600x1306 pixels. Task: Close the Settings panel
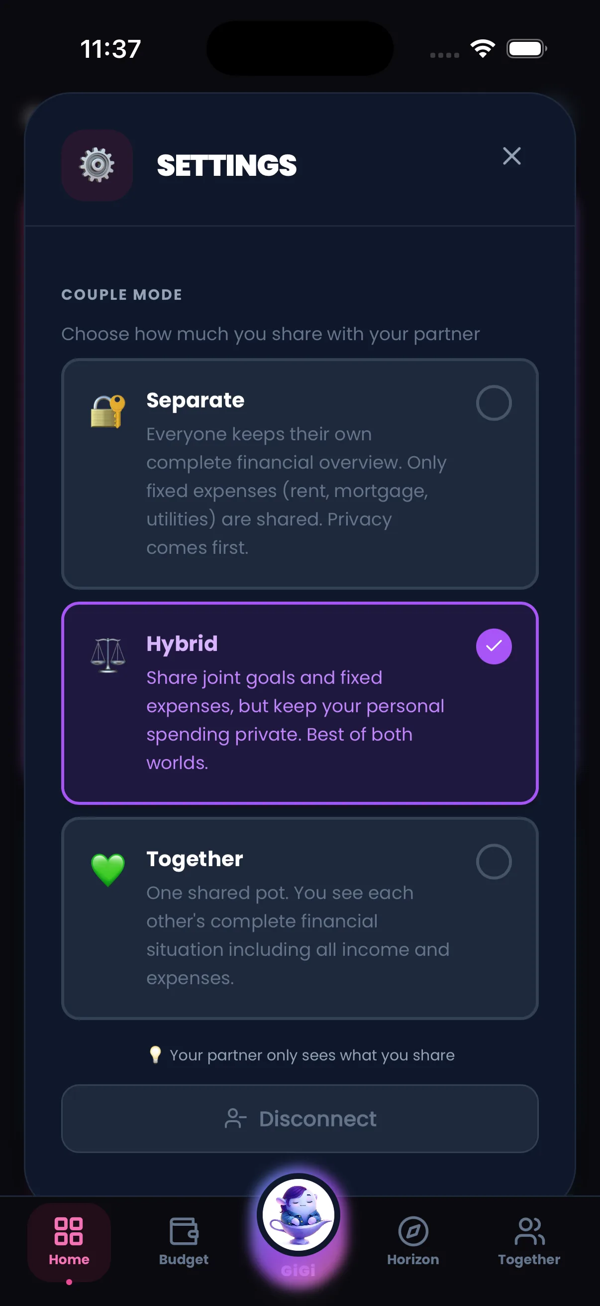[x=512, y=157]
